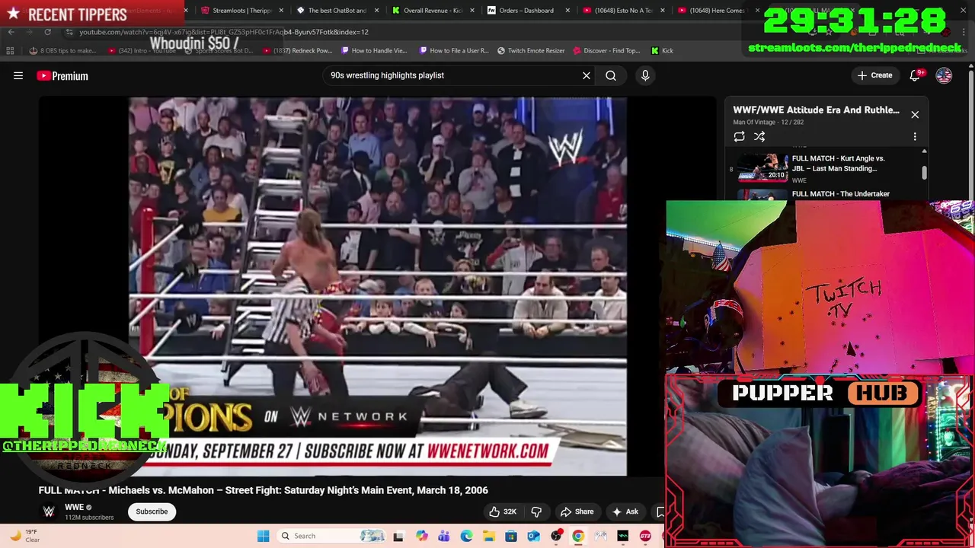
Task: Reload the page with refresh icon
Action: click(x=47, y=32)
